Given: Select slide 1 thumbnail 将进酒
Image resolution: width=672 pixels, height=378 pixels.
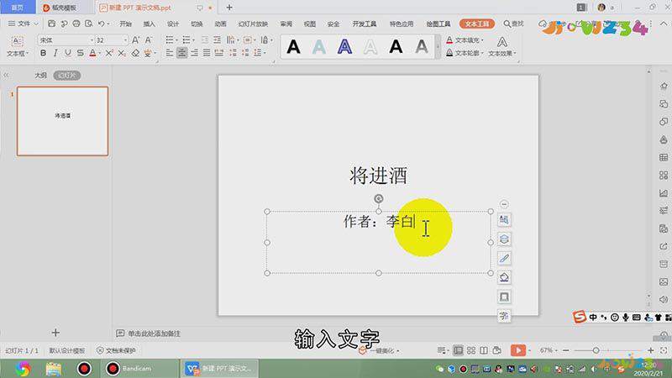Looking at the screenshot, I should [62, 121].
